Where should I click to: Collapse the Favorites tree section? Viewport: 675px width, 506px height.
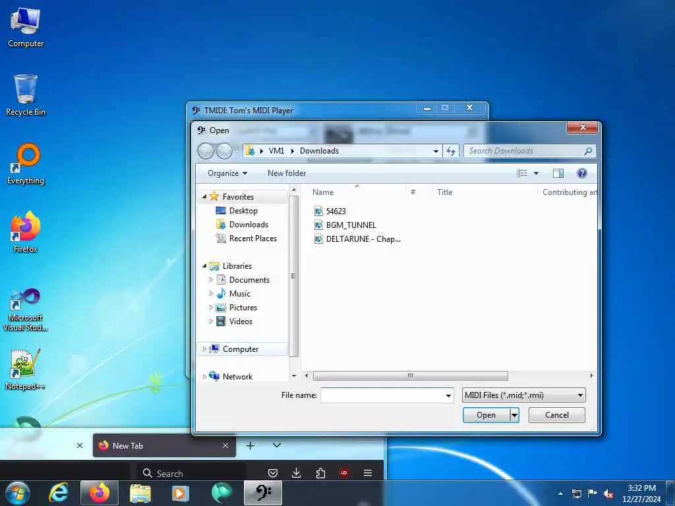pyautogui.click(x=204, y=196)
